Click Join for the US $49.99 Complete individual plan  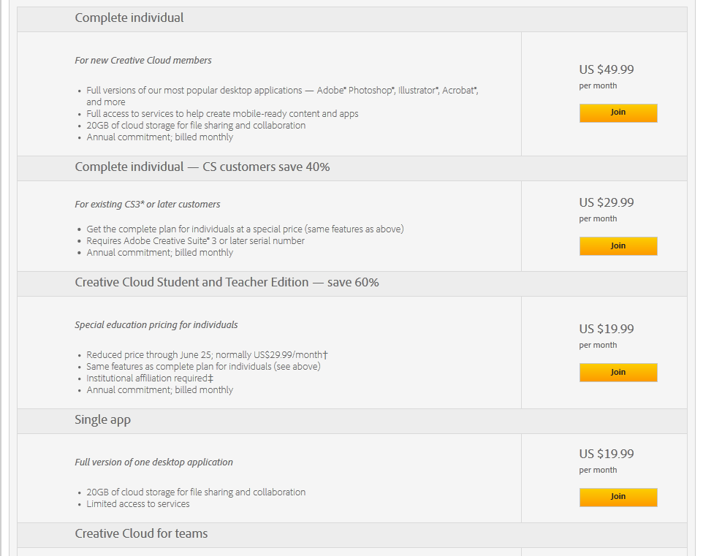coord(618,113)
